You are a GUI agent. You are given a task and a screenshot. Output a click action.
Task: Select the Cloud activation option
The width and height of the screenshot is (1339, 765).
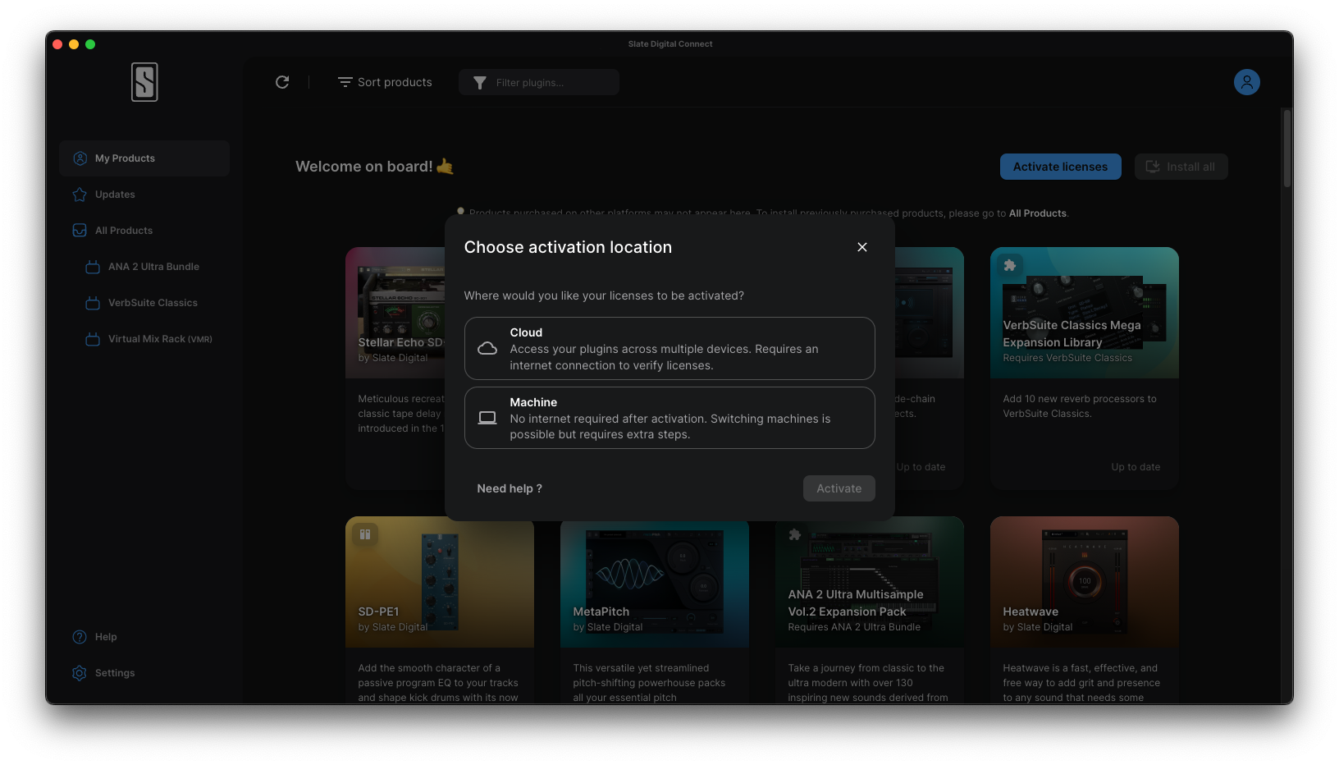pyautogui.click(x=669, y=349)
